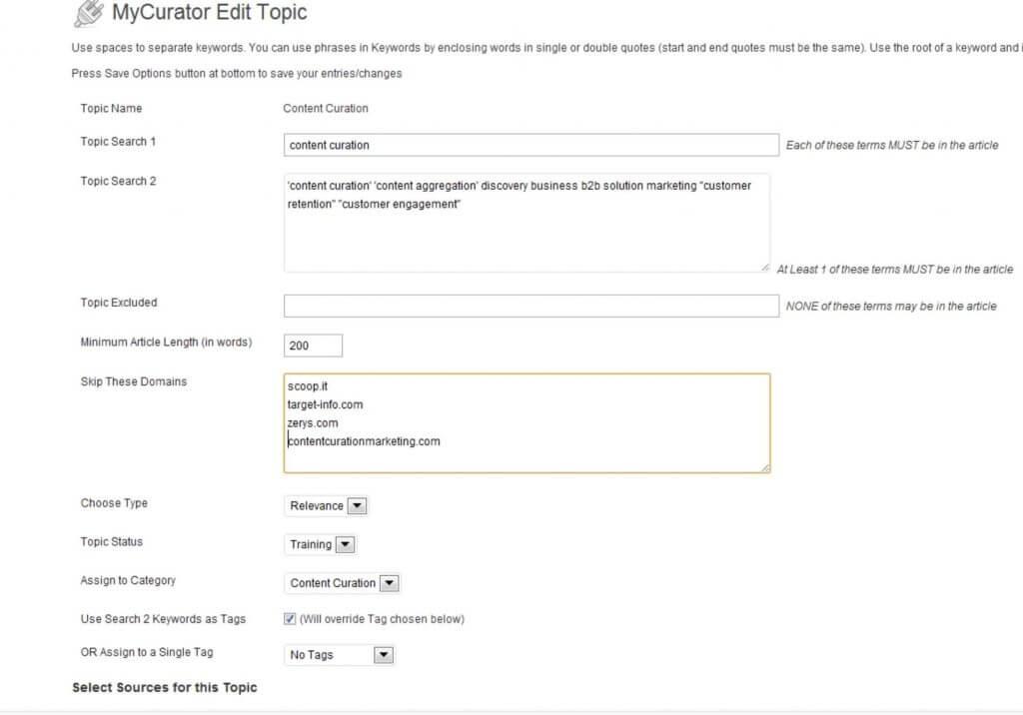Focus the Topic Search 1 input field
The height and width of the screenshot is (715, 1023).
tap(530, 145)
